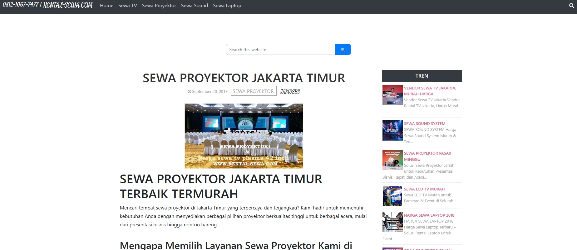Go to Sewa Proyektor menu item
The height and width of the screenshot is (250, 577).
pyautogui.click(x=159, y=6)
